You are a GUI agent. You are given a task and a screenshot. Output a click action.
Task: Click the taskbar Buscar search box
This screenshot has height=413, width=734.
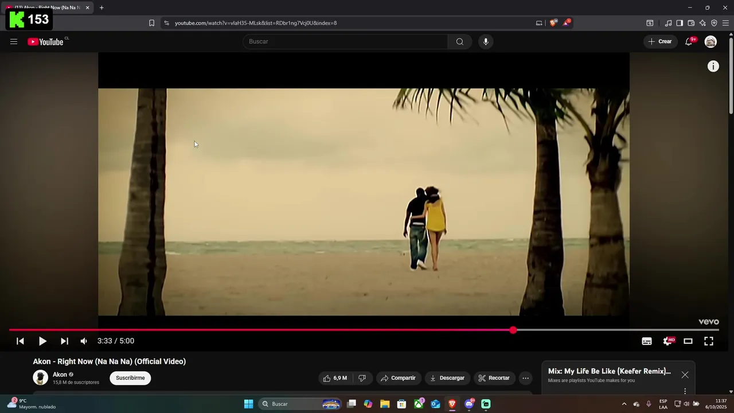(x=300, y=404)
